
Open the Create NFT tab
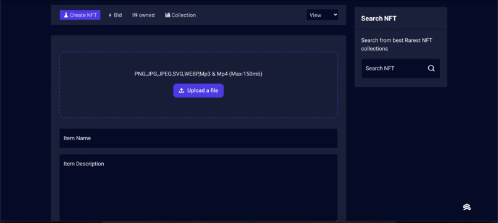pyautogui.click(x=80, y=15)
